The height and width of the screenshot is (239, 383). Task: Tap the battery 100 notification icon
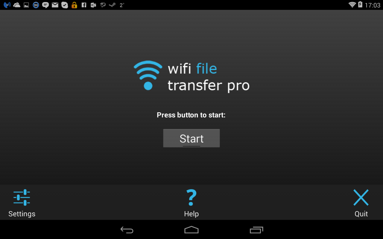pos(36,5)
